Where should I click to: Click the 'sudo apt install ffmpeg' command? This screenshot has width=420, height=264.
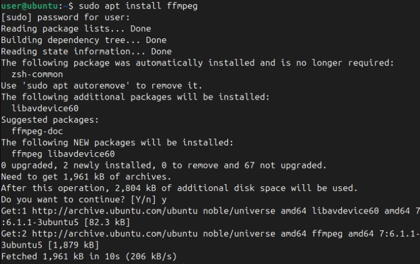coord(138,6)
